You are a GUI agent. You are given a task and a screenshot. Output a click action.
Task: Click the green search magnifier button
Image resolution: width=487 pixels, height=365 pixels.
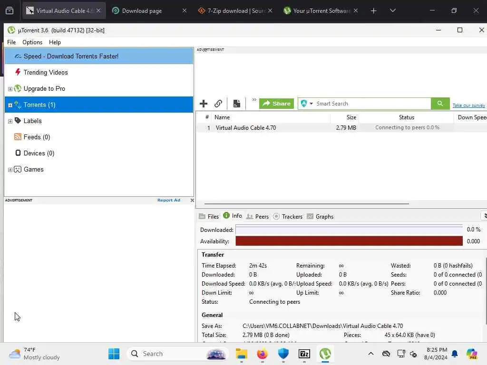(440, 104)
